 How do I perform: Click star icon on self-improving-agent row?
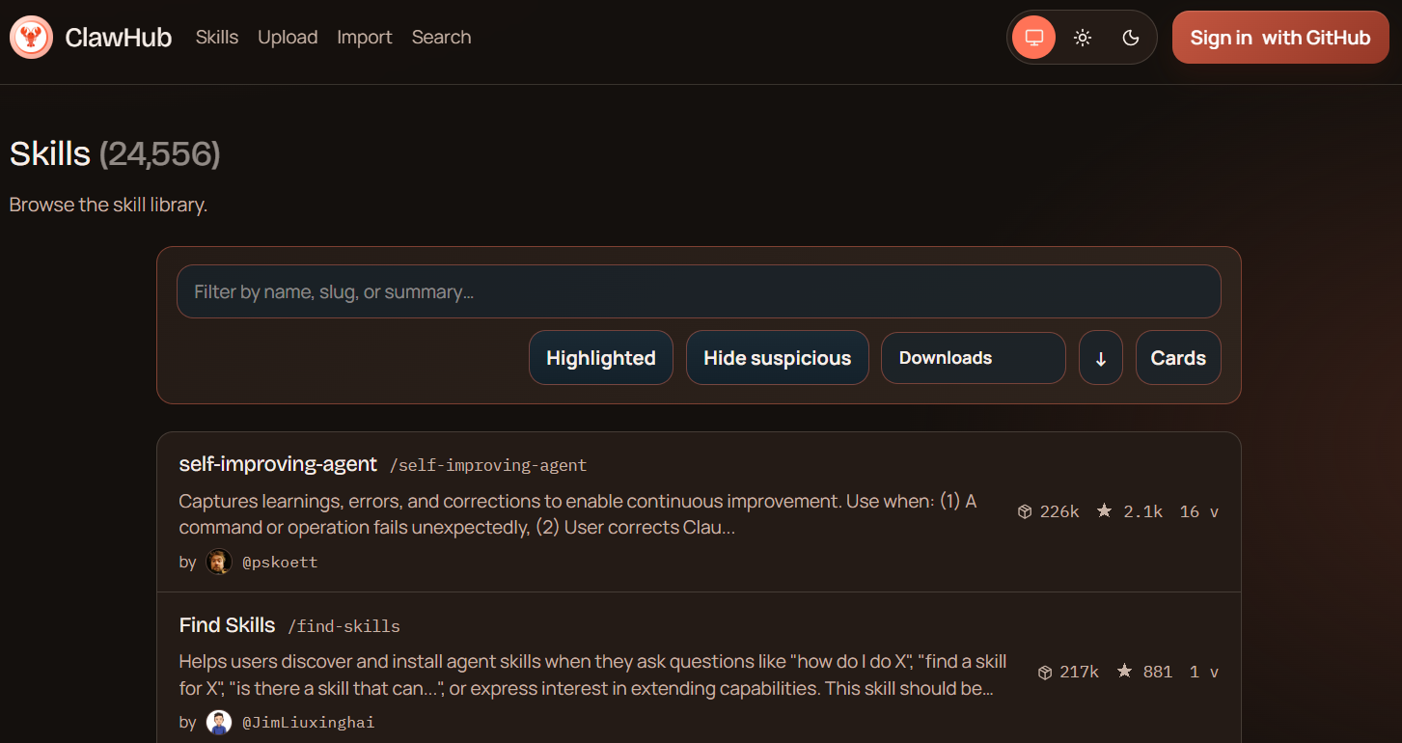[1104, 511]
